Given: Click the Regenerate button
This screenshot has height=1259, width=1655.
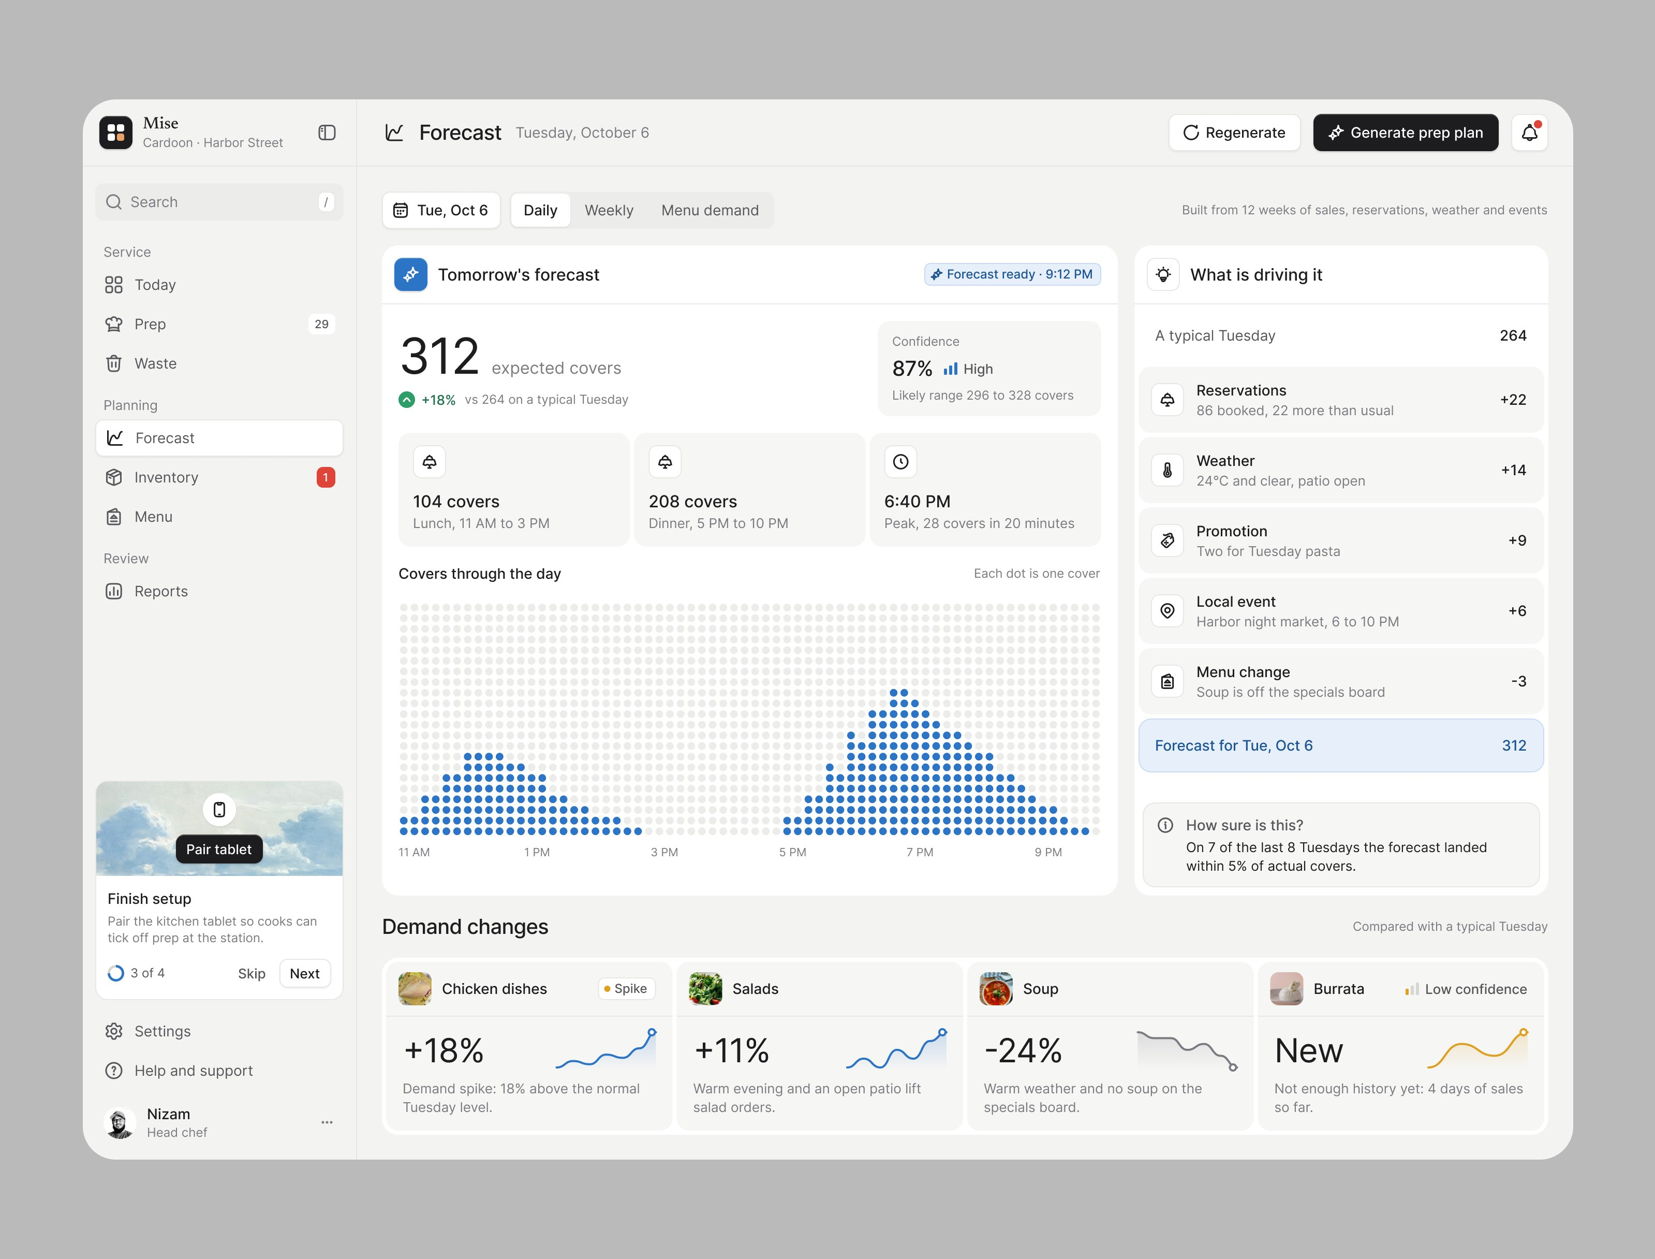Looking at the screenshot, I should point(1234,133).
